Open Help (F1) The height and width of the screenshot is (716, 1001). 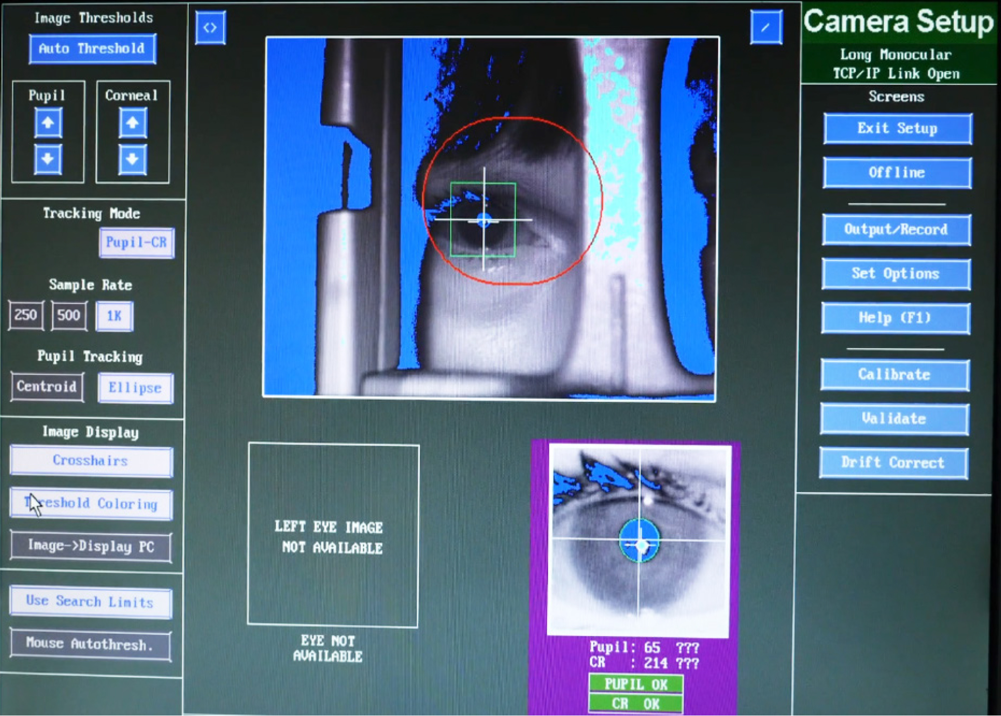(895, 318)
